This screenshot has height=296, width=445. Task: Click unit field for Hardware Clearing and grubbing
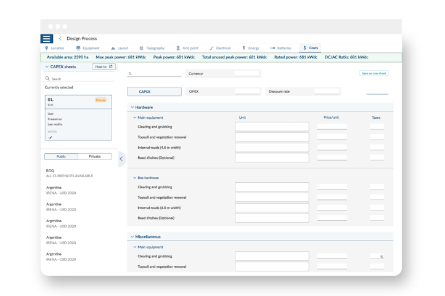(x=272, y=127)
